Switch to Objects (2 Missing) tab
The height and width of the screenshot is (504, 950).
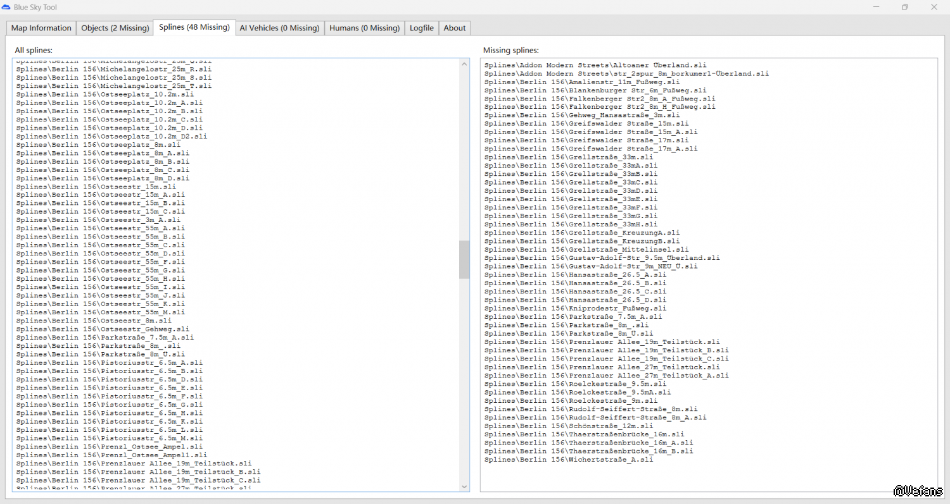[115, 28]
